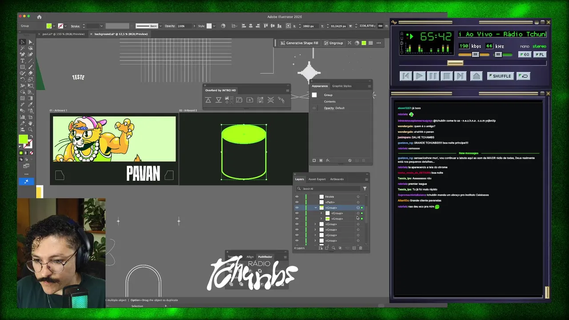Click Add New Effect fx icon

pyautogui.click(x=328, y=160)
